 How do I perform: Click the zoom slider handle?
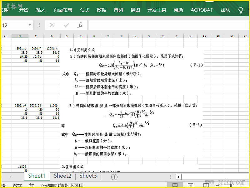coord(231,185)
